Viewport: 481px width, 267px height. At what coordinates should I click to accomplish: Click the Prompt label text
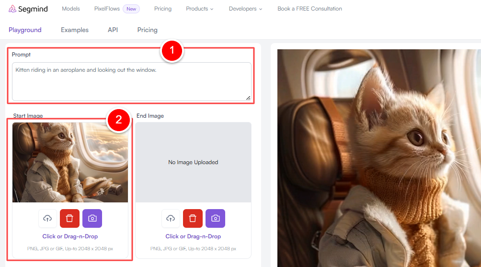pyautogui.click(x=21, y=55)
